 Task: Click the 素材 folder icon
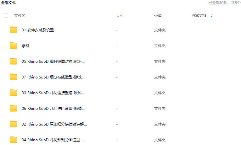[14, 46]
